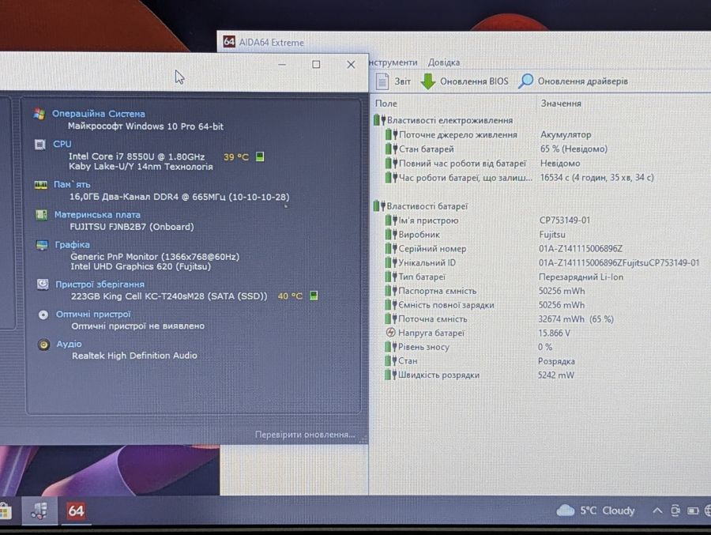Click the system info app taskbar icon
Viewport: 711px width, 535px height.
click(39, 511)
